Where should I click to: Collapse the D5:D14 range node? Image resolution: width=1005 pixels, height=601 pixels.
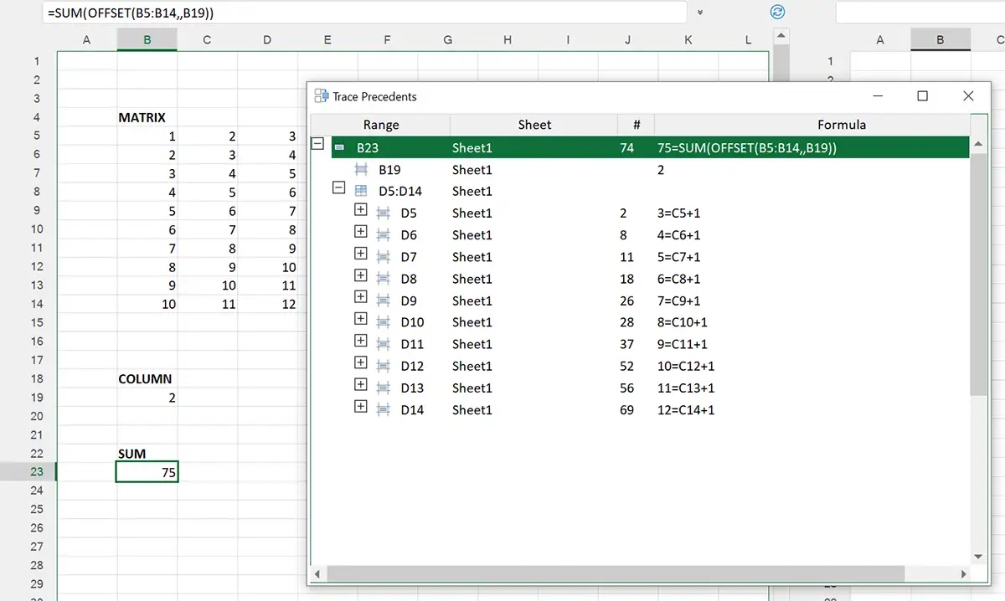pyautogui.click(x=339, y=188)
